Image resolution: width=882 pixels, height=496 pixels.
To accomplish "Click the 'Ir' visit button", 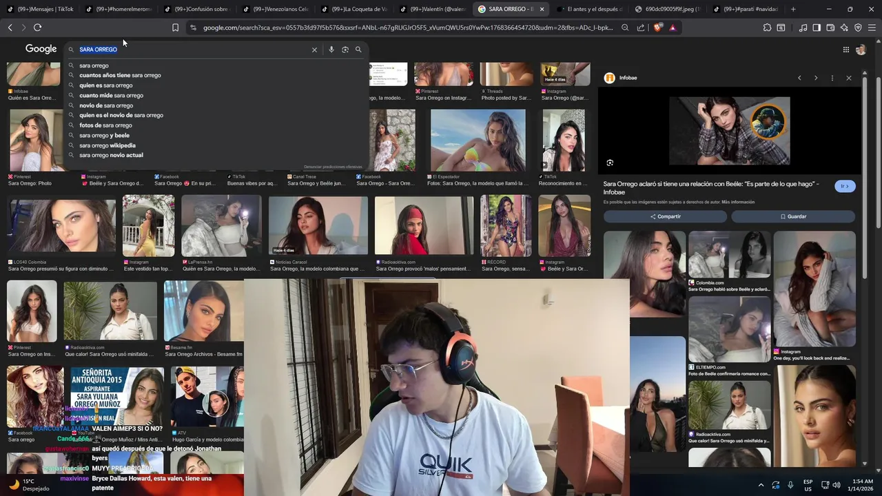I will 845,186.
